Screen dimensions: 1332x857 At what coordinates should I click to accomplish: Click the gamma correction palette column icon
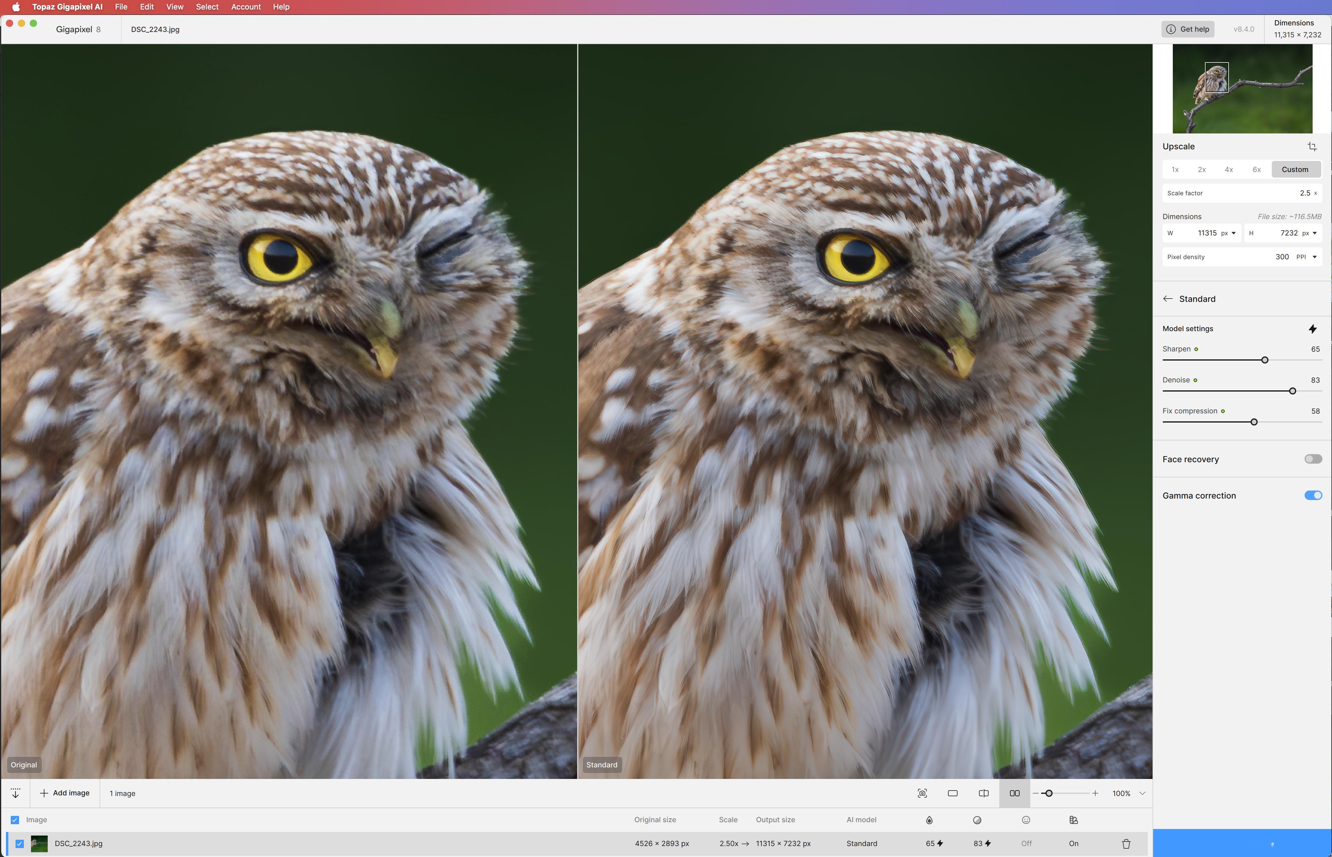1074,820
